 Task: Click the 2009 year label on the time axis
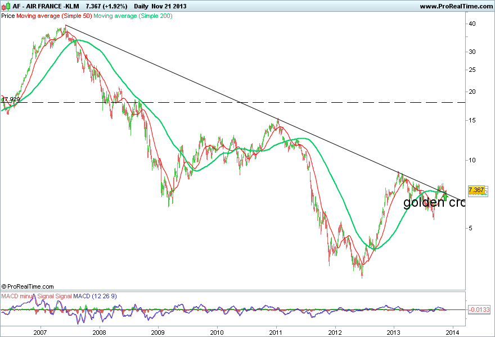[158, 333]
